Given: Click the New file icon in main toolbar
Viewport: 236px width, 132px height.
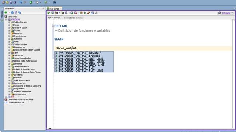Looking at the screenshot, I should 3,3.
